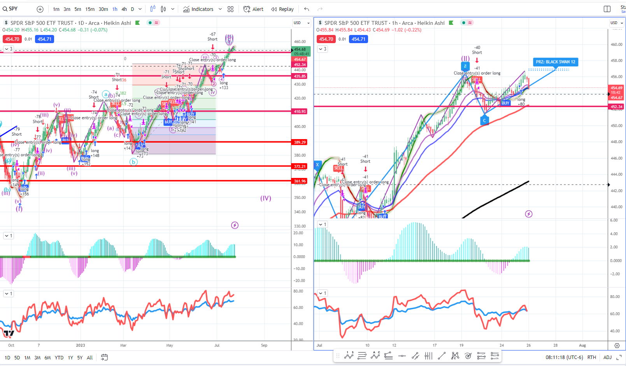Viewport: 626px width, 366px height.
Task: Open USD currency dropdown on left chart
Action: coord(302,23)
